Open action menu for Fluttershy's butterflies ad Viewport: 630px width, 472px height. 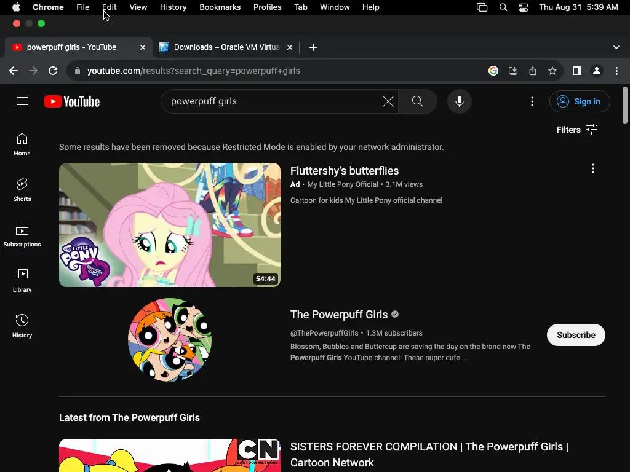[x=592, y=168]
